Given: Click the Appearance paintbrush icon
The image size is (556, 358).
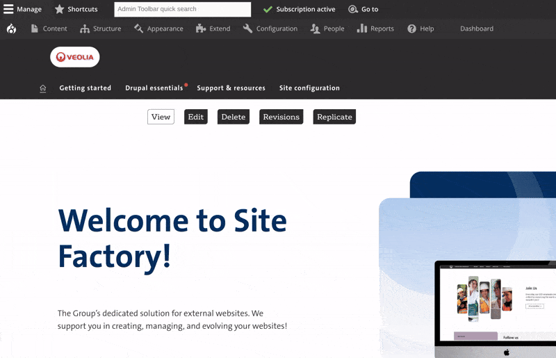Looking at the screenshot, I should point(138,29).
